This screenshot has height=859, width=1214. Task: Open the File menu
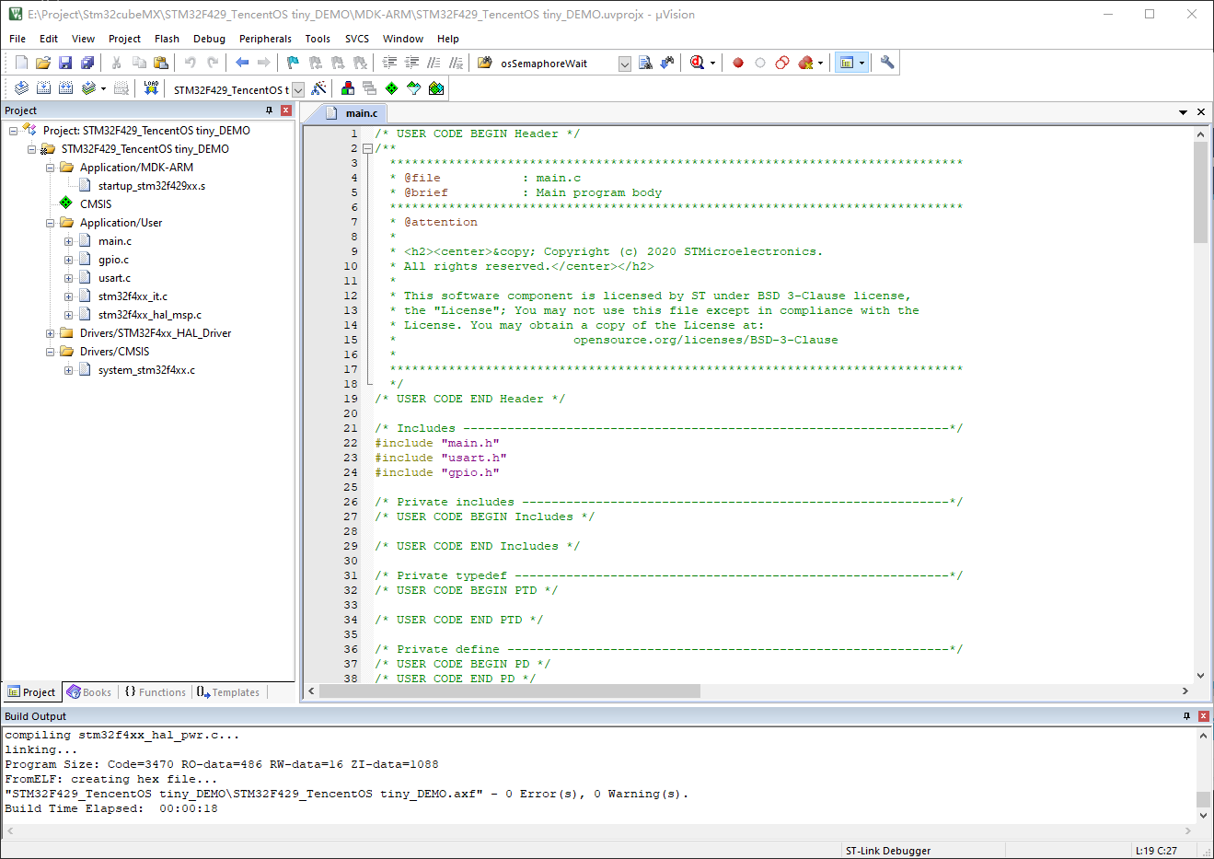click(17, 39)
